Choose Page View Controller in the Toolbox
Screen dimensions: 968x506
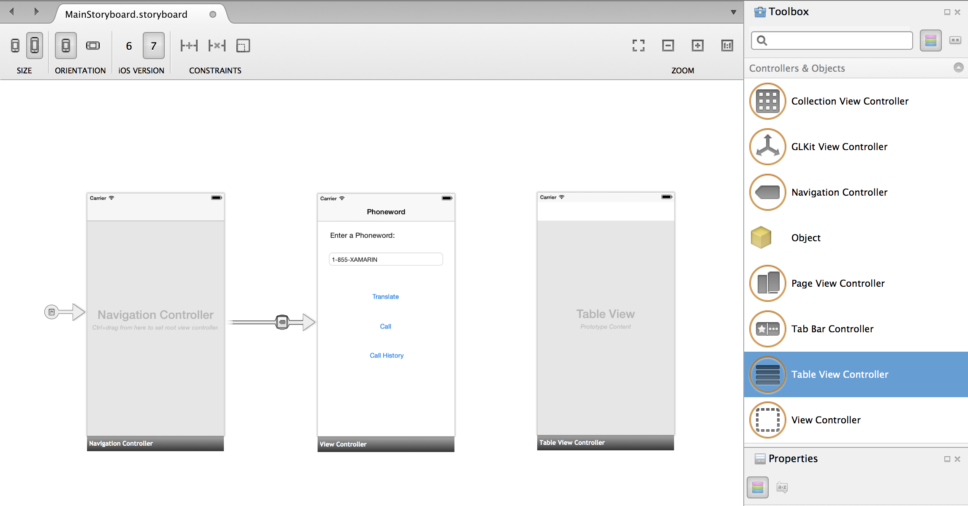click(x=837, y=283)
